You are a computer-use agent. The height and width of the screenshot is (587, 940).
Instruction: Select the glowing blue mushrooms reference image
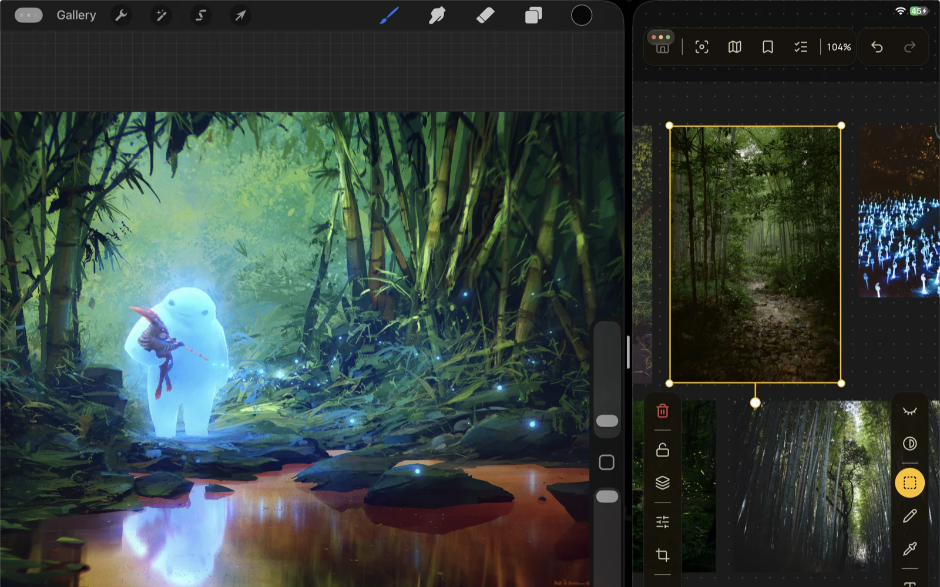899,212
